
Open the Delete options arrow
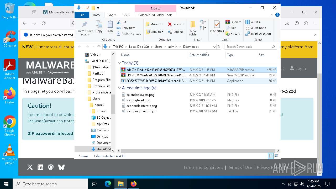point(183,24)
